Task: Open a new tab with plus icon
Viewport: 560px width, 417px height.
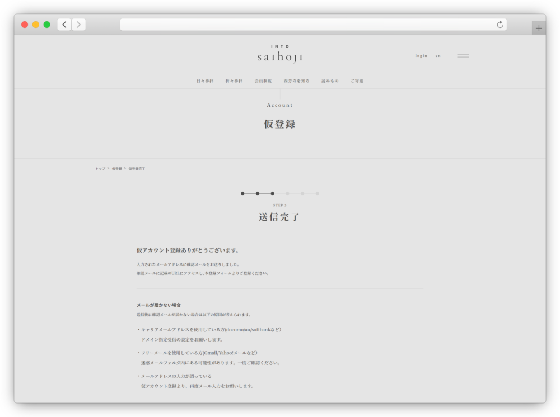Action: pos(539,28)
